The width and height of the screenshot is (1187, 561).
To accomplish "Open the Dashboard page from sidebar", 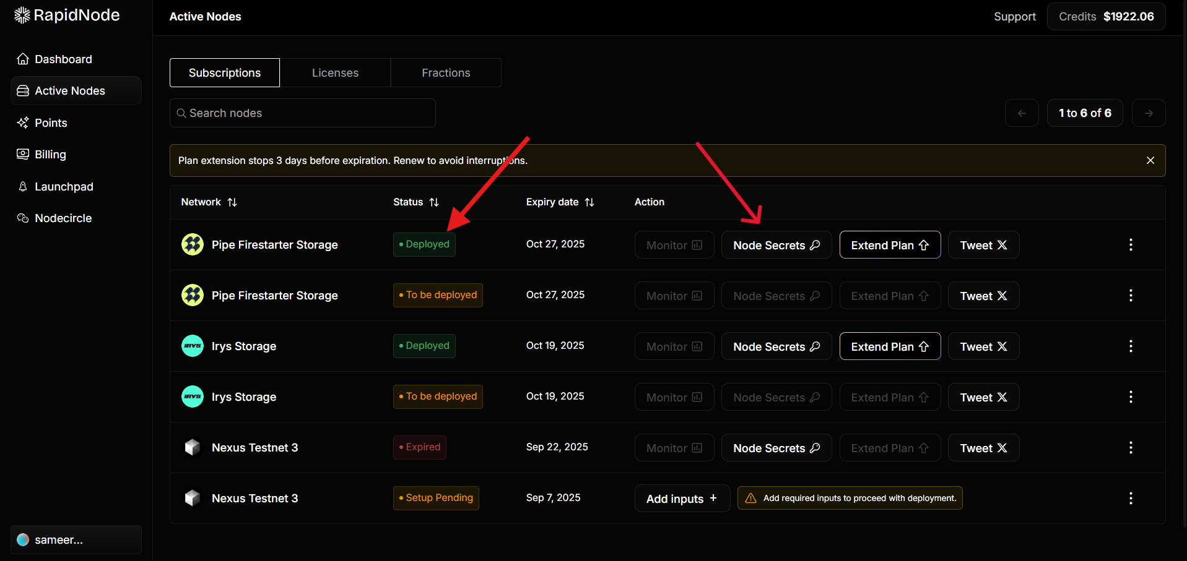I will pyautogui.click(x=63, y=59).
